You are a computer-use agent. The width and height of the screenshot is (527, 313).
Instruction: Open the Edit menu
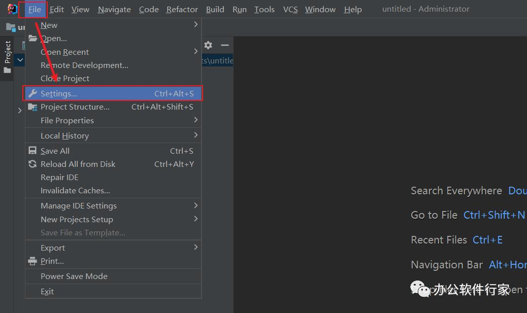pos(56,10)
